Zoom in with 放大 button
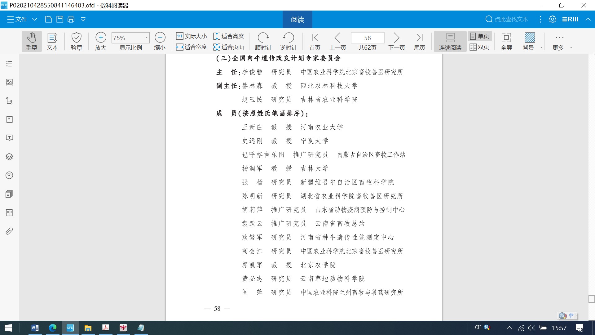 [100, 41]
